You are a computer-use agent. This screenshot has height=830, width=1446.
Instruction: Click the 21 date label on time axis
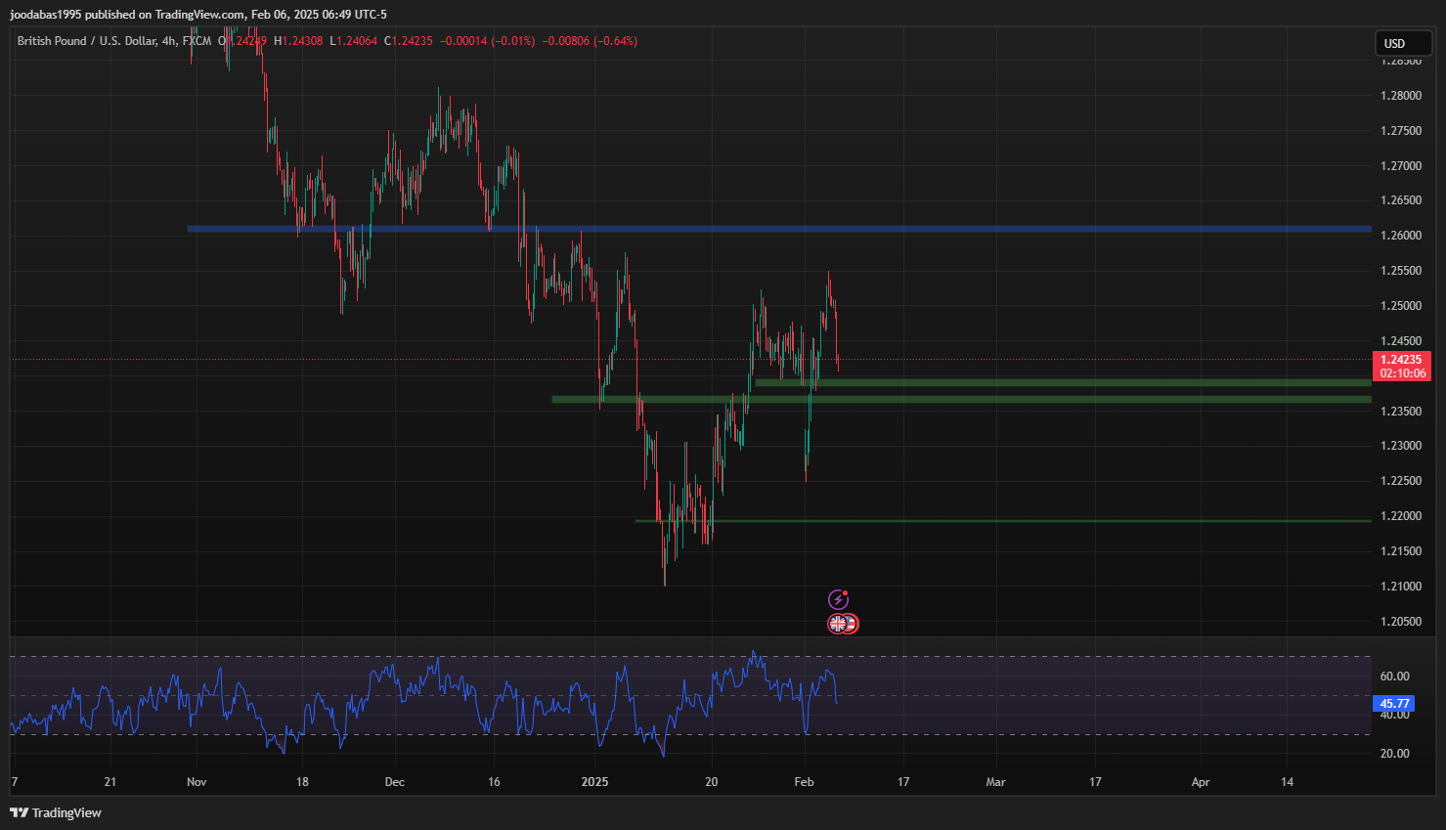click(x=110, y=782)
